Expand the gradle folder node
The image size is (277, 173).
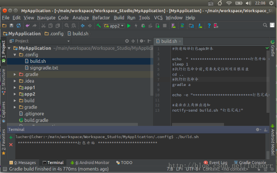tap(15, 107)
